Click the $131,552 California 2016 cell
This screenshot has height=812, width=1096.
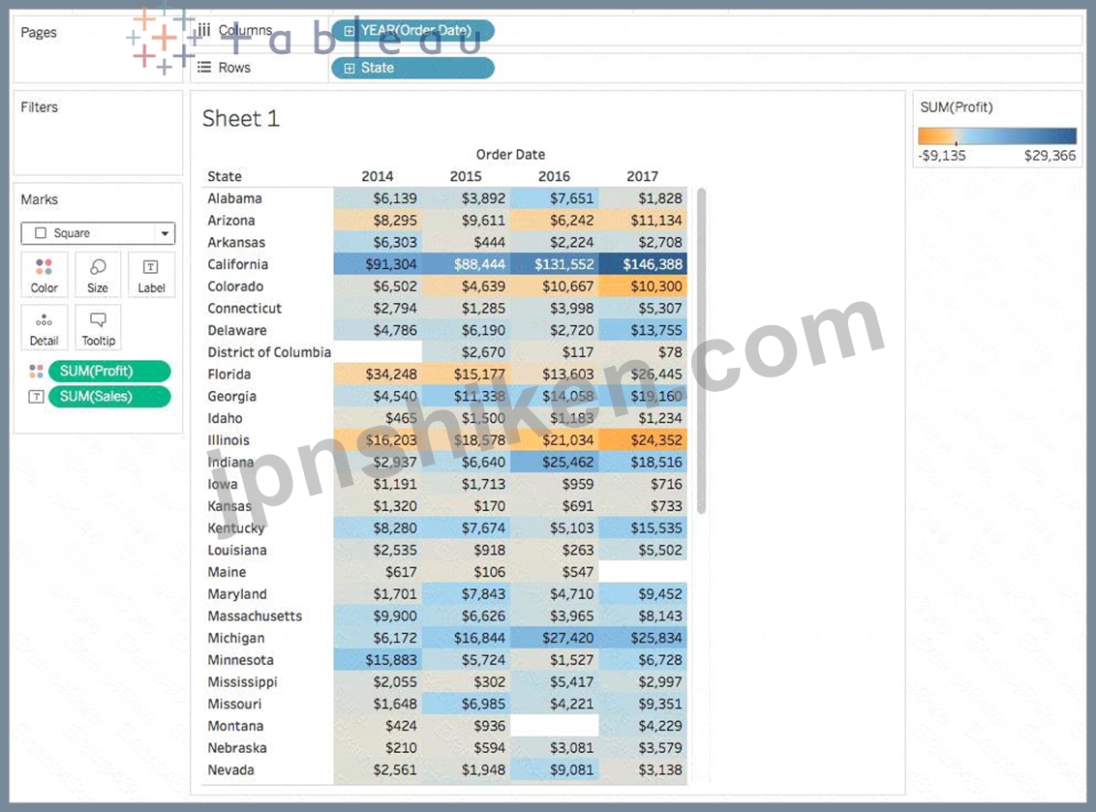[555, 264]
